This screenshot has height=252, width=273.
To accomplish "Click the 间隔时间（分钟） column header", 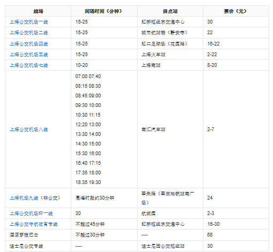I will click(x=104, y=11).
